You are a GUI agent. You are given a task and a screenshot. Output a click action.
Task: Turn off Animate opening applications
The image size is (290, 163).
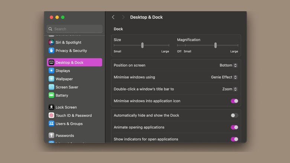click(x=234, y=127)
